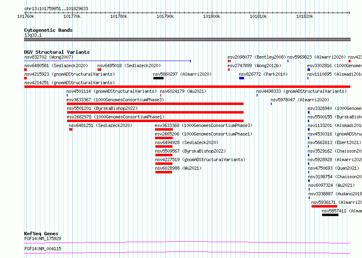Click the 101780k ruler tick label
This screenshot has width=362, height=258.
pos(119,16)
